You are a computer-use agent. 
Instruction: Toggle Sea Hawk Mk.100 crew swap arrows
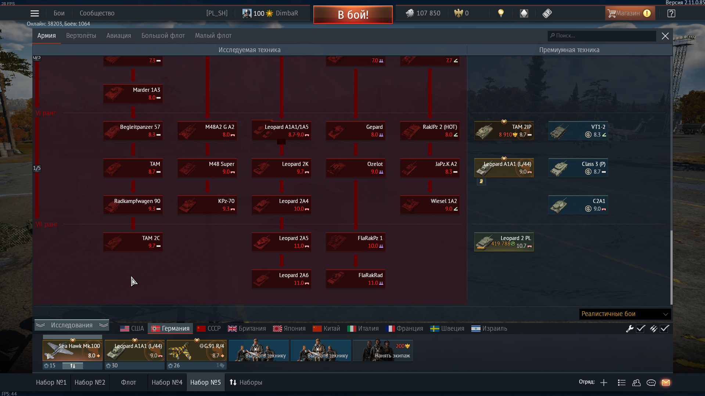pyautogui.click(x=73, y=366)
